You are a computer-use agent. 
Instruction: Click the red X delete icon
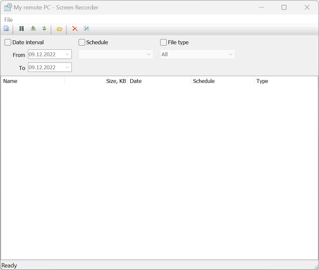pos(75,29)
